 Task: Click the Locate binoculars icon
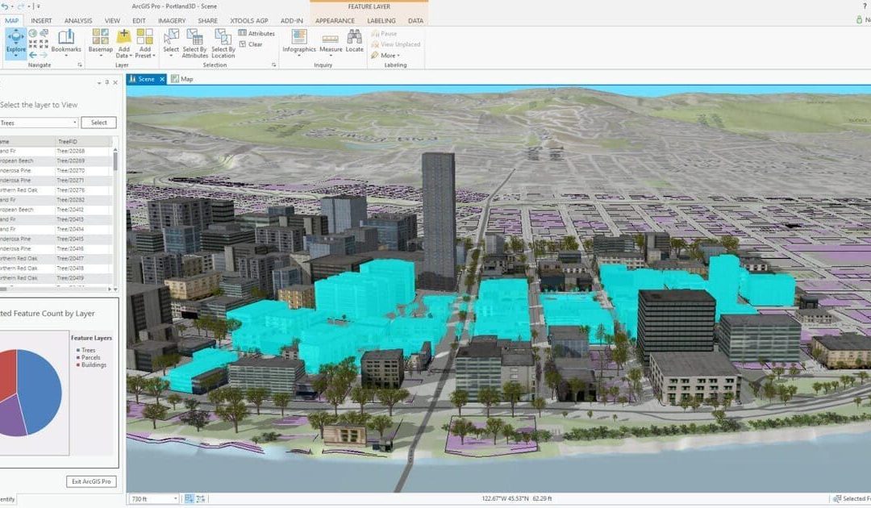(354, 36)
